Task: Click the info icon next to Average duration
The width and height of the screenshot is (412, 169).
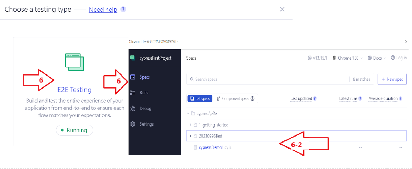Action: (x=400, y=99)
